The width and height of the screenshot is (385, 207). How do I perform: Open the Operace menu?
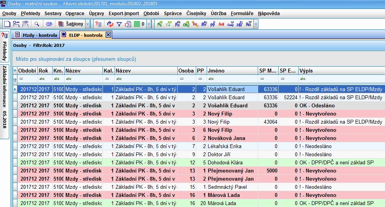(x=75, y=14)
